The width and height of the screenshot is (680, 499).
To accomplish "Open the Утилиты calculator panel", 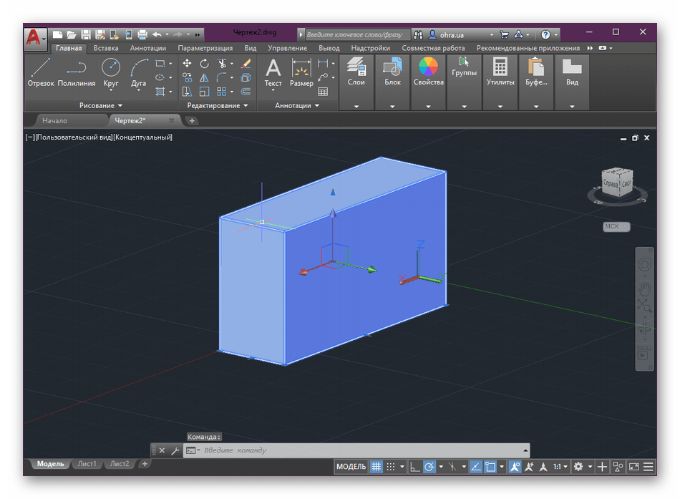I will click(x=500, y=73).
